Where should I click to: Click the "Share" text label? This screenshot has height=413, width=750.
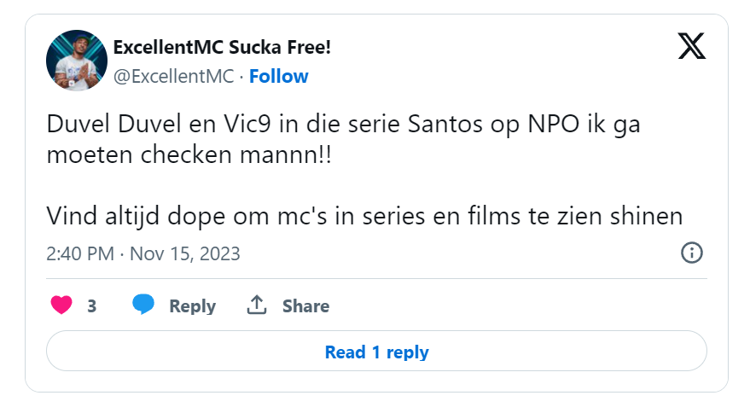click(x=305, y=305)
